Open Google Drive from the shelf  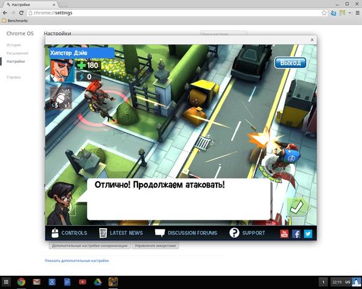[x=98, y=282]
